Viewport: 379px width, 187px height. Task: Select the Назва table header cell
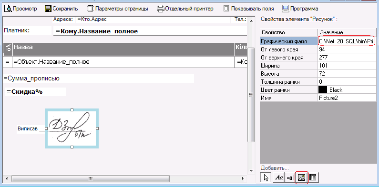tap(123, 49)
